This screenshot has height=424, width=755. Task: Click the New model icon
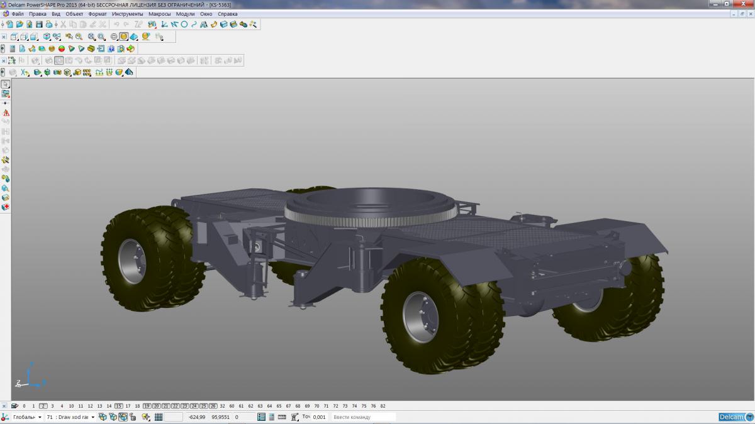coord(10,24)
